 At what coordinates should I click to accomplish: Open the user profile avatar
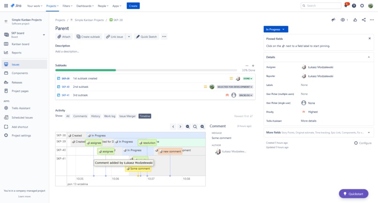pos(370,6)
